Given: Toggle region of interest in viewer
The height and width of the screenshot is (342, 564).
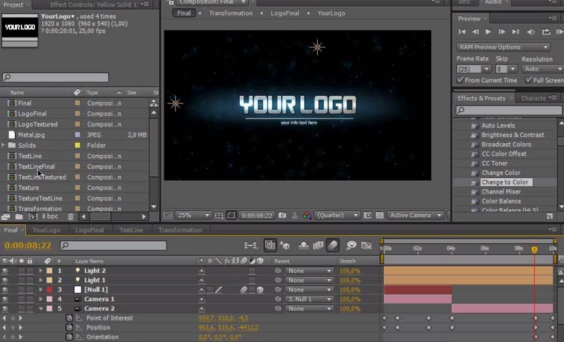Looking at the screenshot, I should click(367, 215).
